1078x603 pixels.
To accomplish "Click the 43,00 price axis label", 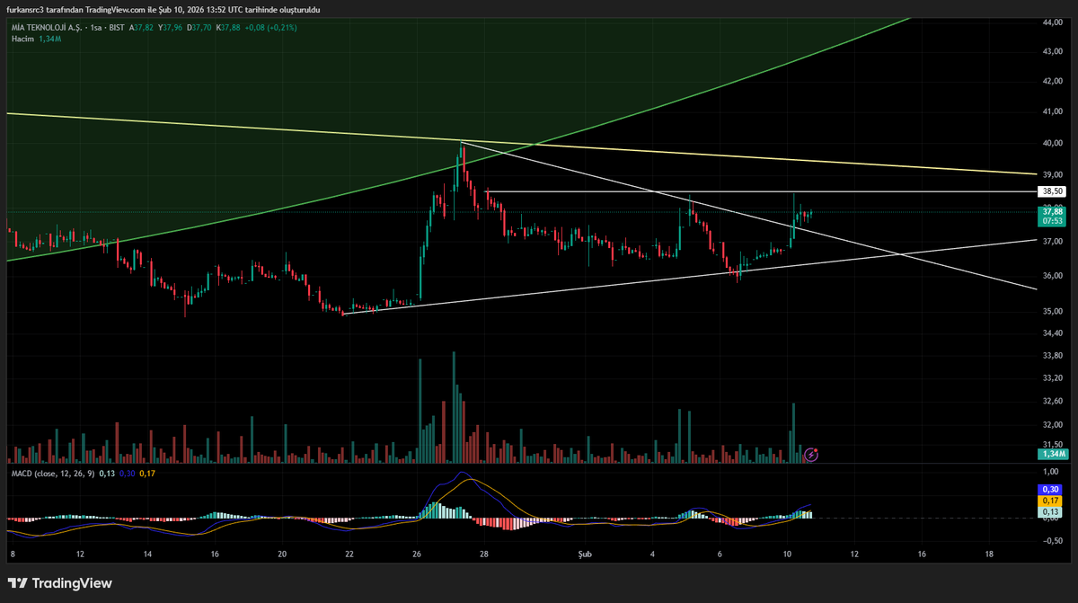I will [x=1053, y=52].
